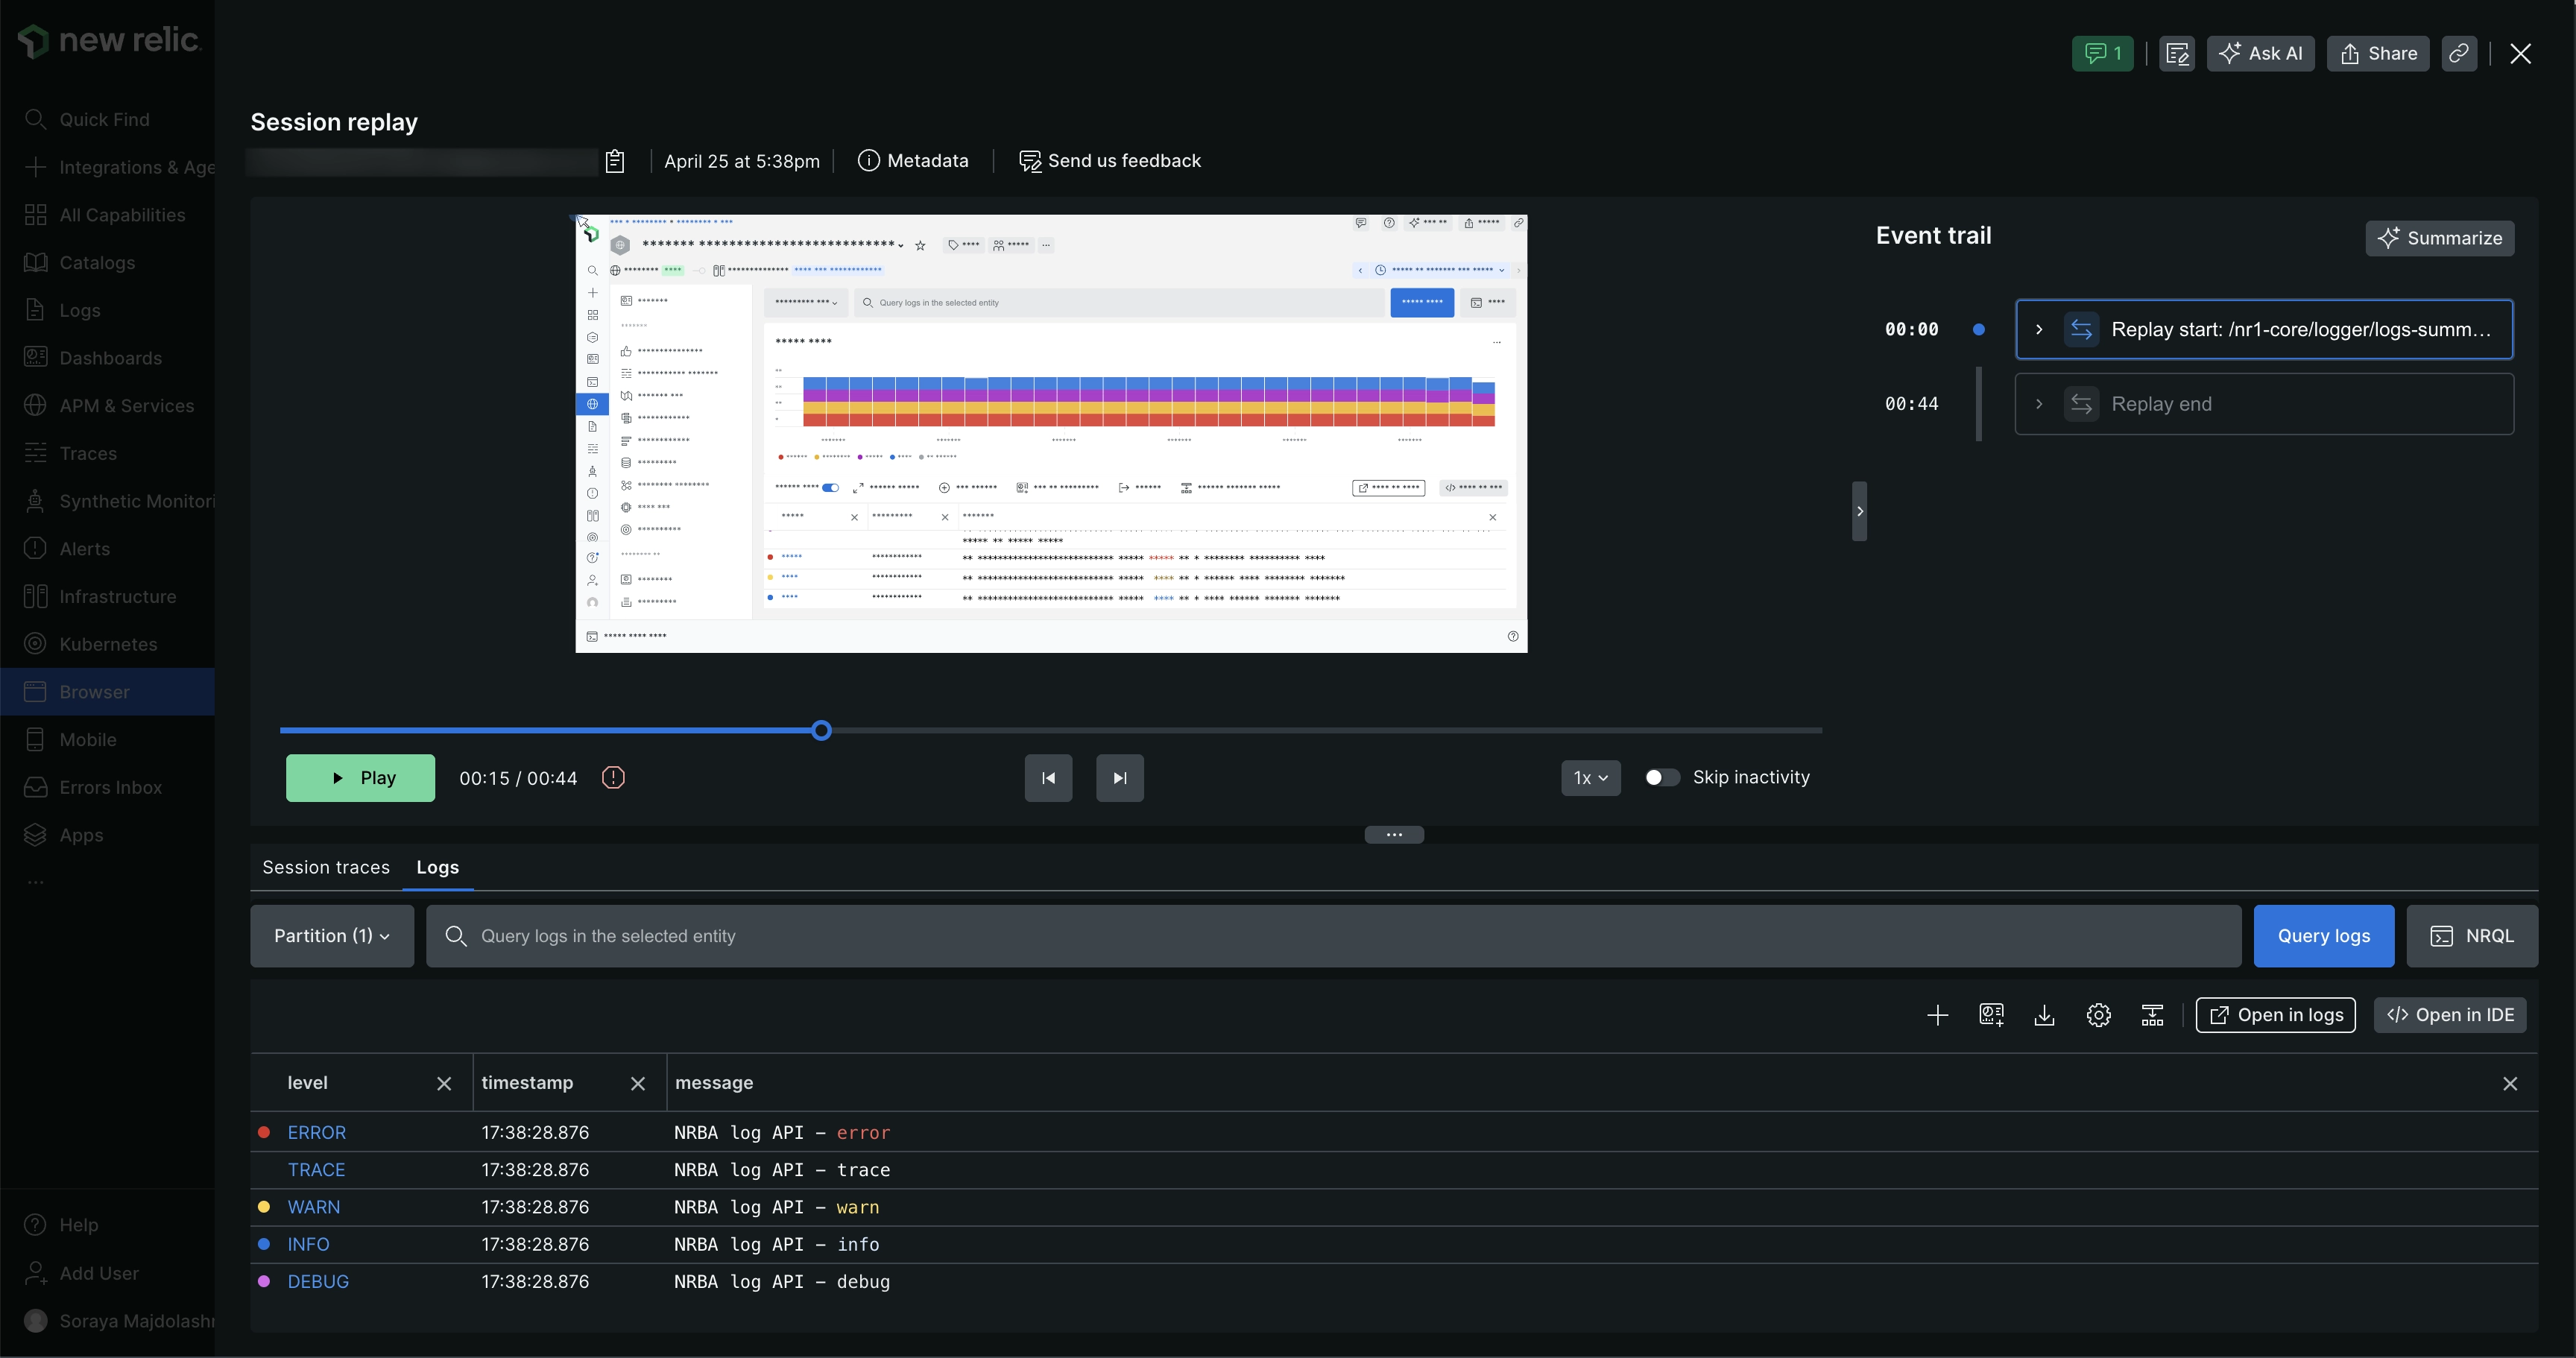The height and width of the screenshot is (1358, 2576).
Task: Click the copy-to-clipboard icon beside session ID
Action: [615, 161]
